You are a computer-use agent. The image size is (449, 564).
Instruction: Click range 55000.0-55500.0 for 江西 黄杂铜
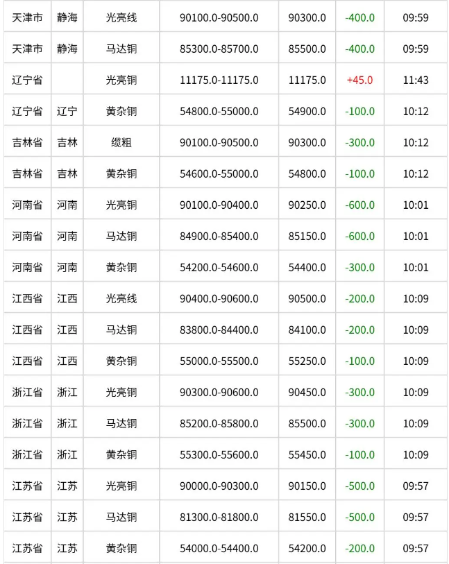(x=219, y=361)
